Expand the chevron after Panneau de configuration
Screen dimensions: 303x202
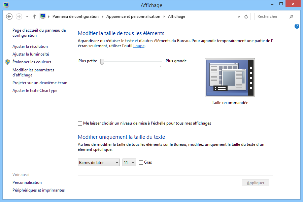[103, 16]
